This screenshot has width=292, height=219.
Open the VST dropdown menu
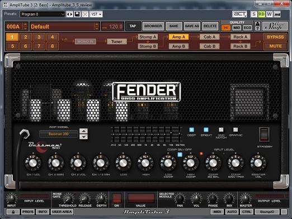click(x=96, y=14)
